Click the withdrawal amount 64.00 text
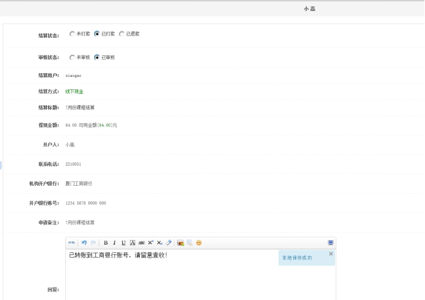The height and width of the screenshot is (300, 425). click(71, 125)
